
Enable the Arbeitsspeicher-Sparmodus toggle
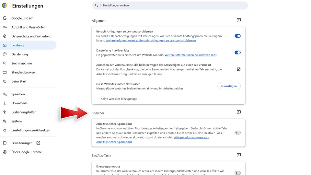[x=237, y=133]
